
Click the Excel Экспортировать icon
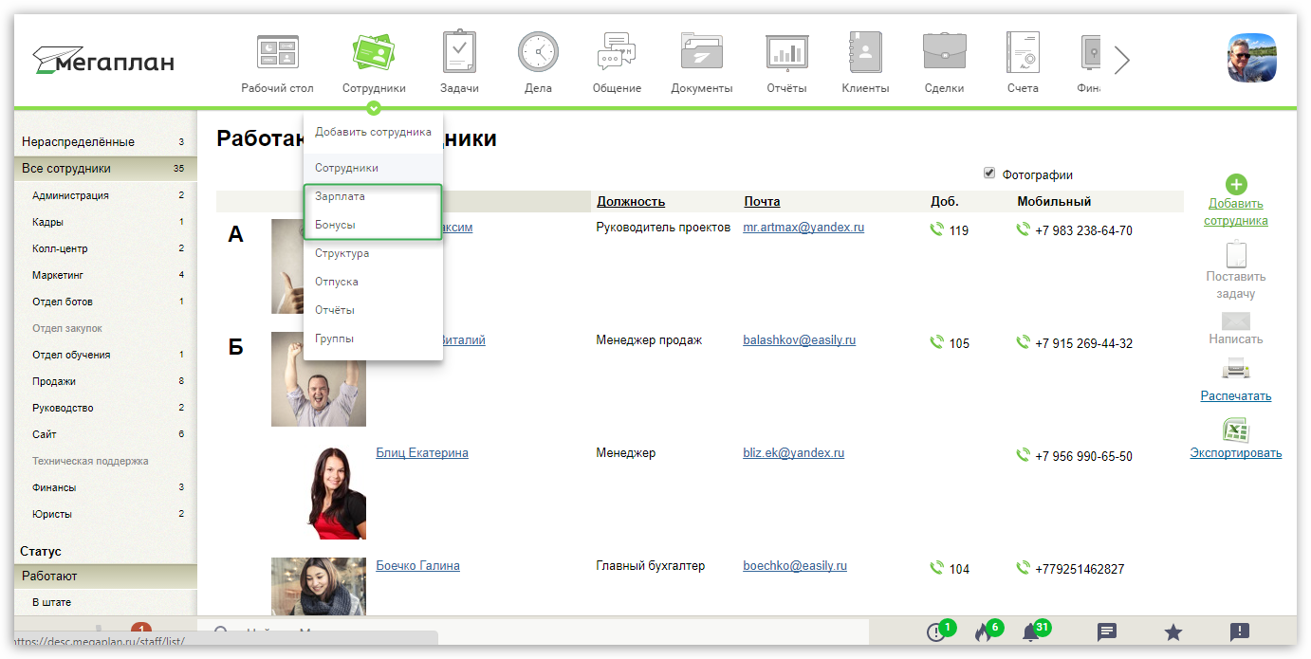coord(1235,430)
